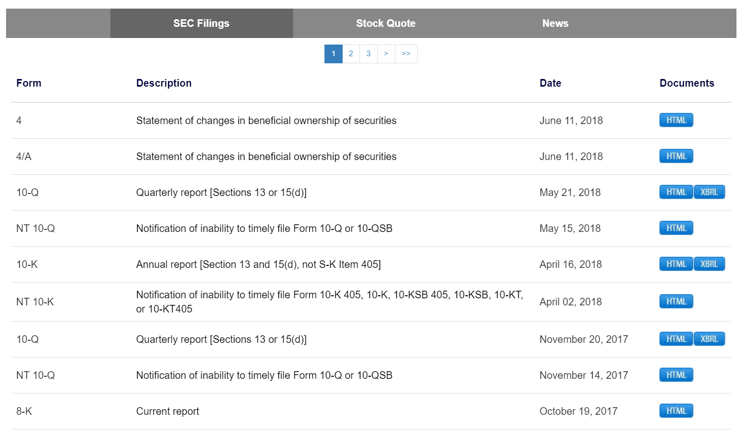Open HTML for NT 10-Q May 15, 2018
The width and height of the screenshot is (740, 433).
point(676,228)
